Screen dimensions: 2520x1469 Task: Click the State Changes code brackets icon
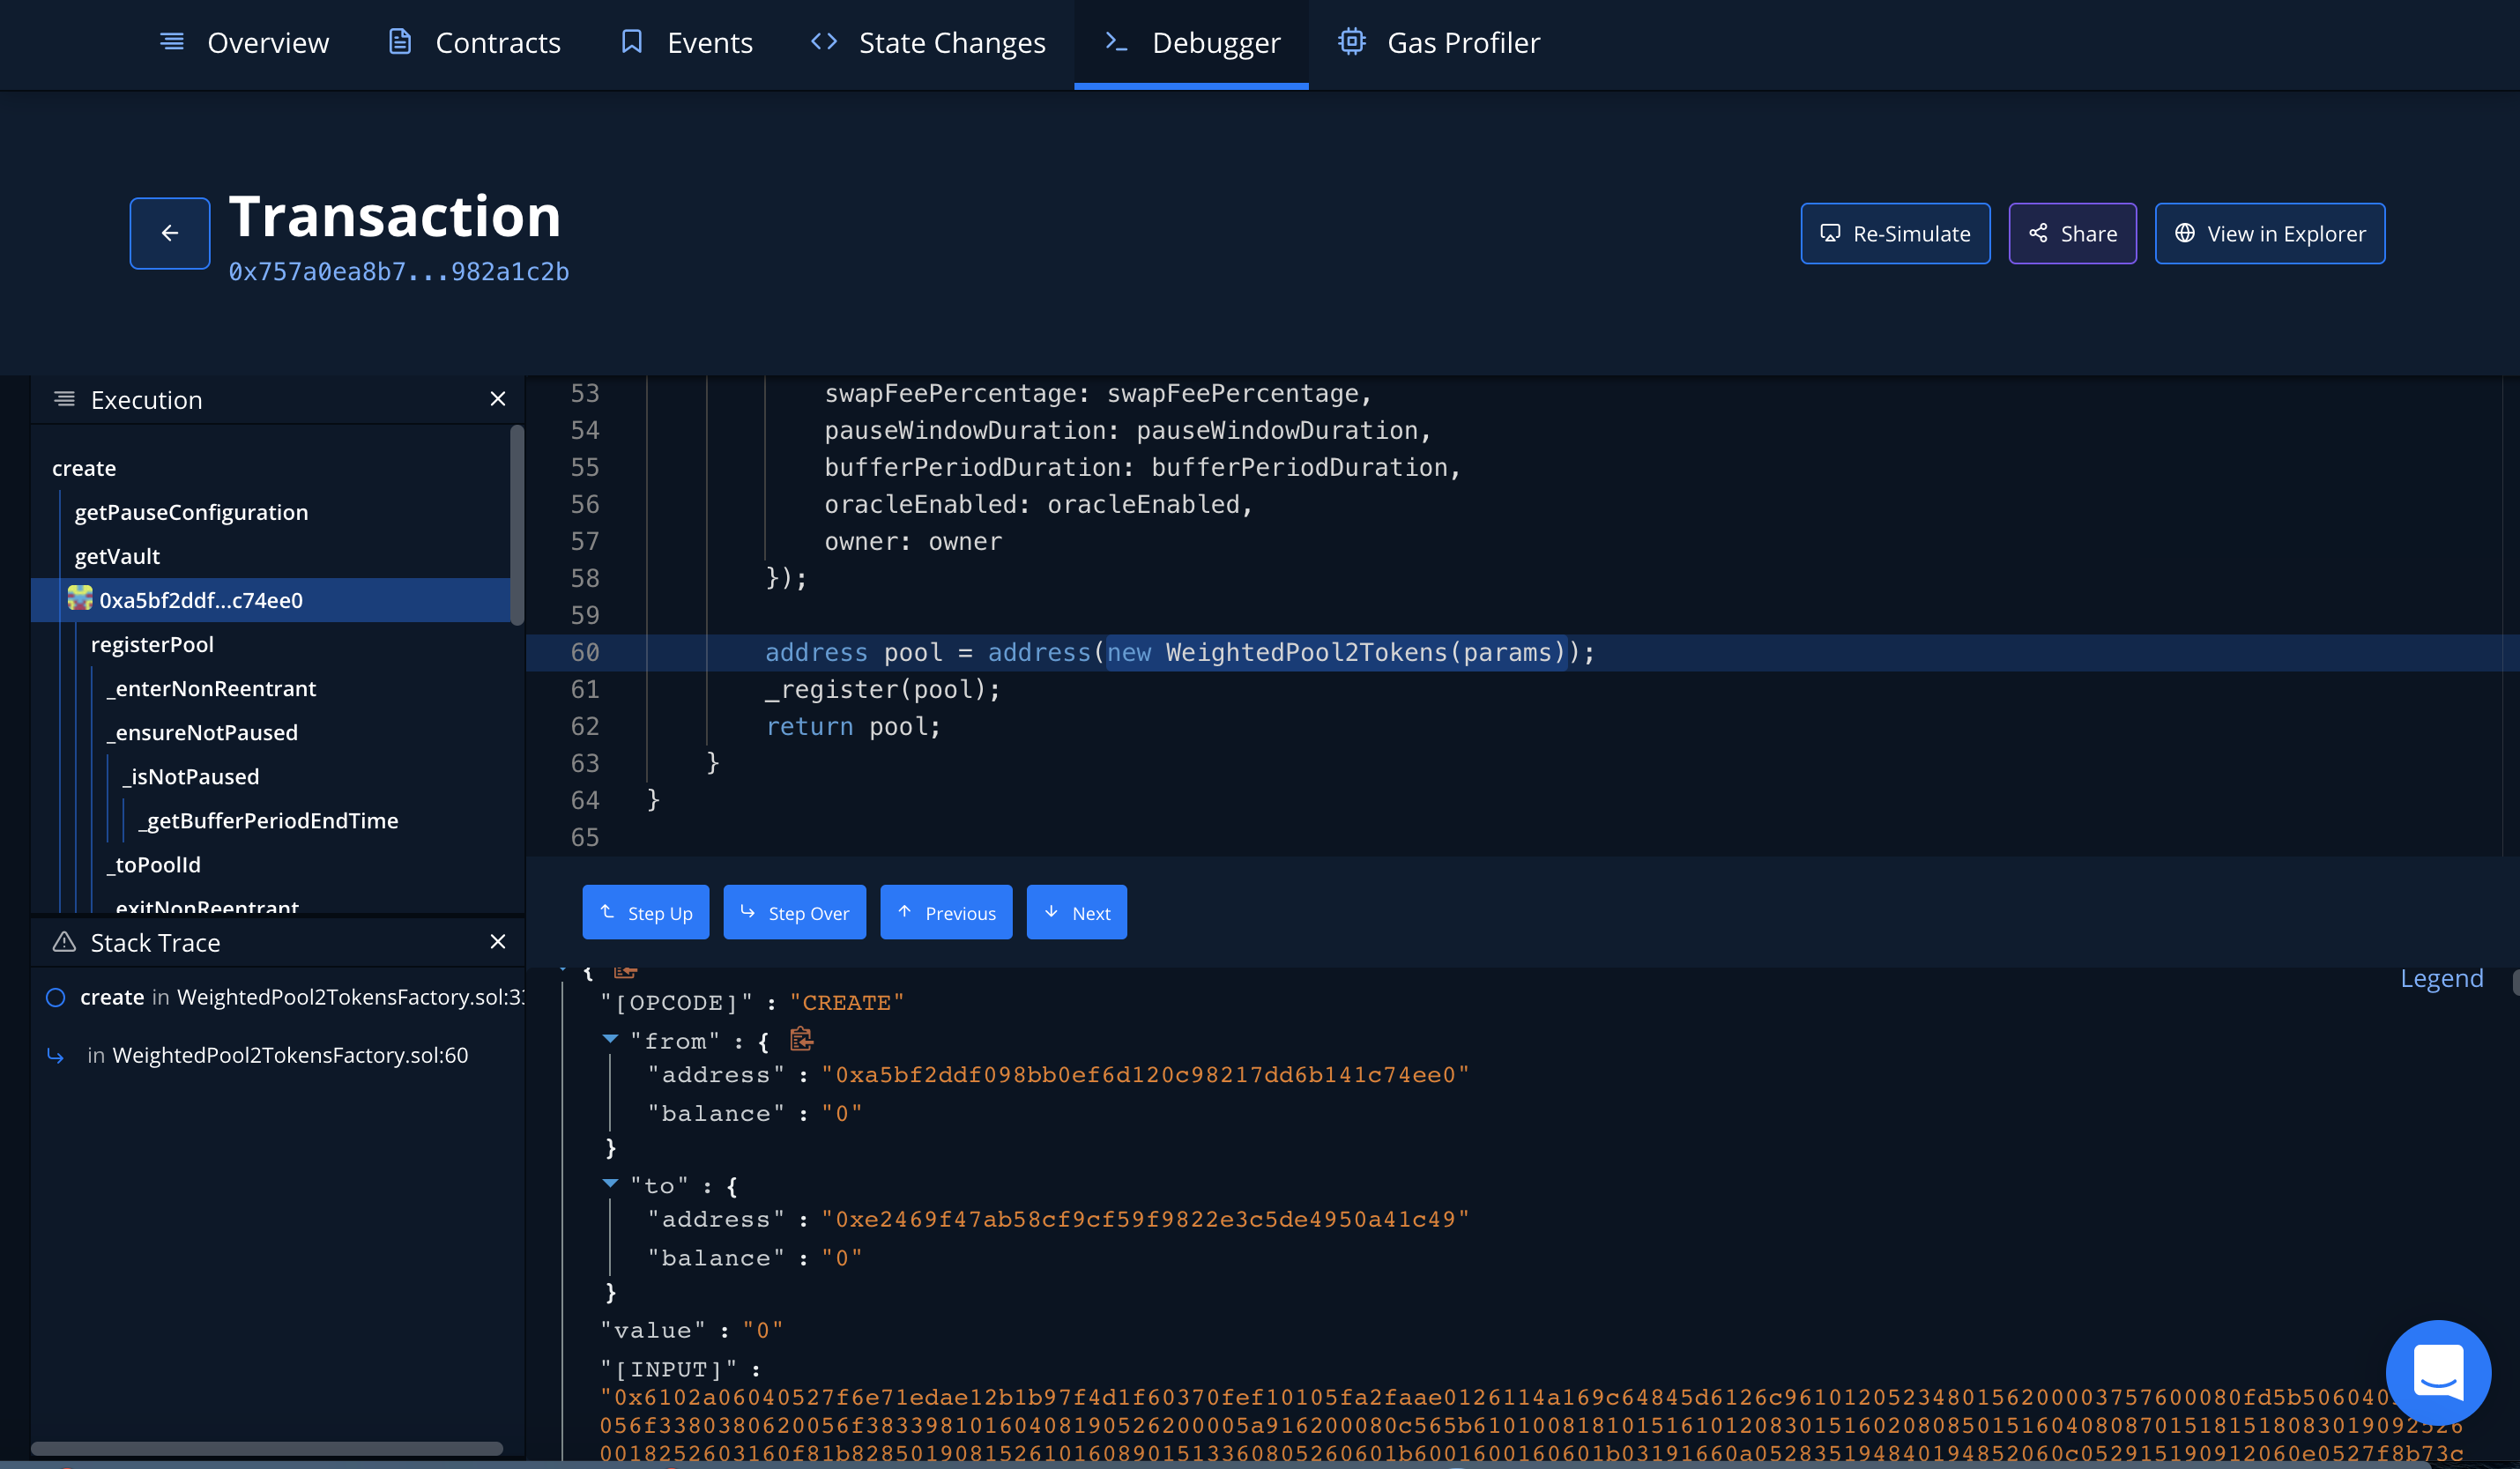pos(824,42)
